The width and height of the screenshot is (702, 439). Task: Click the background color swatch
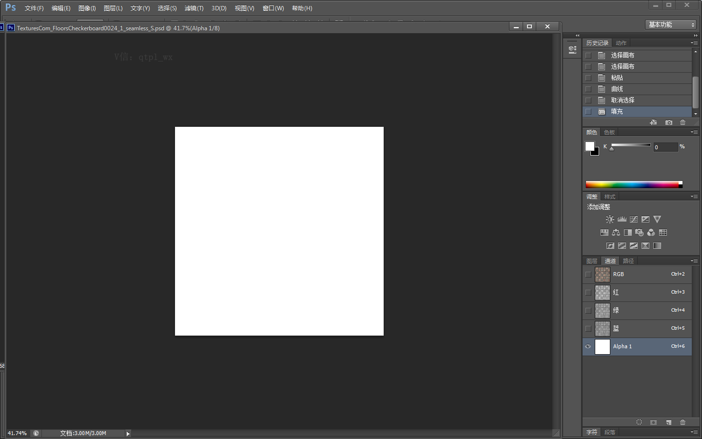click(x=596, y=153)
